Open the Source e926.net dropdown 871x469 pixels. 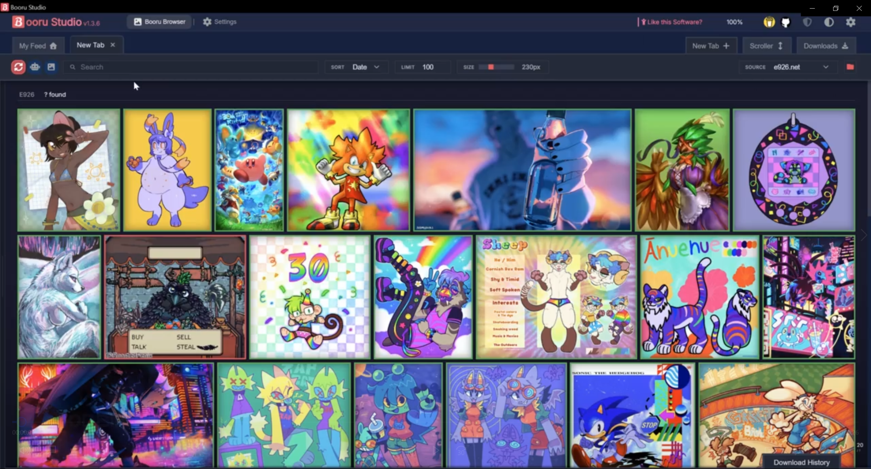pos(788,67)
